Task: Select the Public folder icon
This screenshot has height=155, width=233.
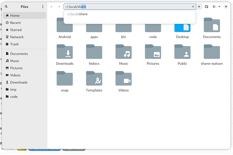Action: pyautogui.click(x=182, y=52)
